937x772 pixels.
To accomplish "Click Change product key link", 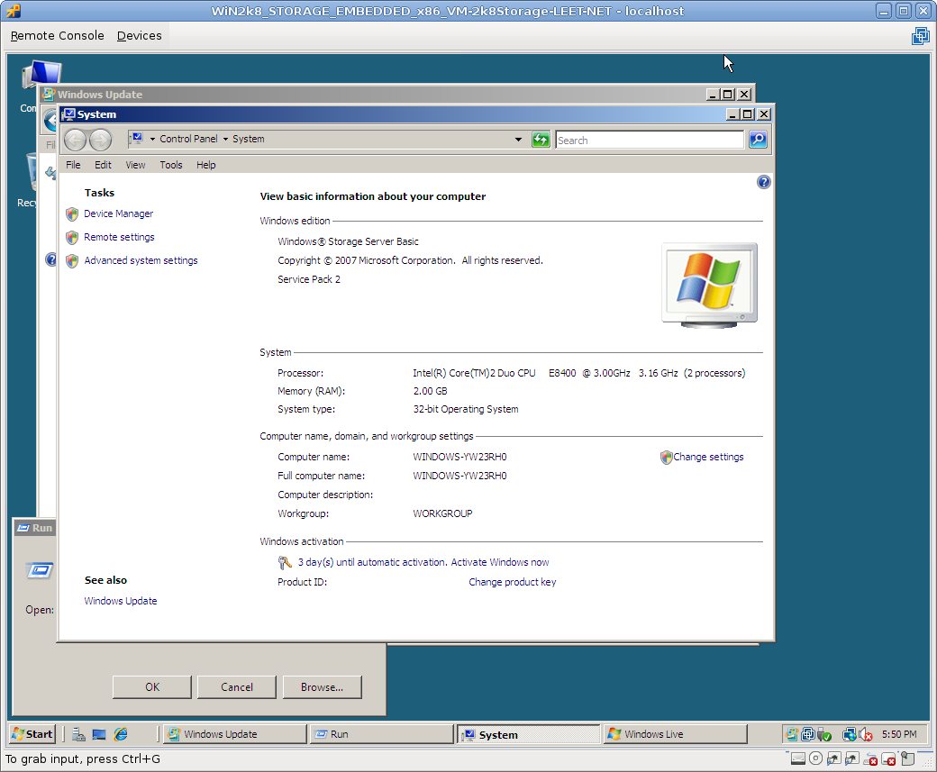I will pos(512,582).
